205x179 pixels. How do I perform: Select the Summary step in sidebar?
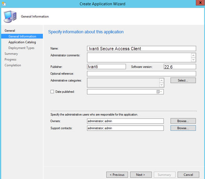[11, 54]
